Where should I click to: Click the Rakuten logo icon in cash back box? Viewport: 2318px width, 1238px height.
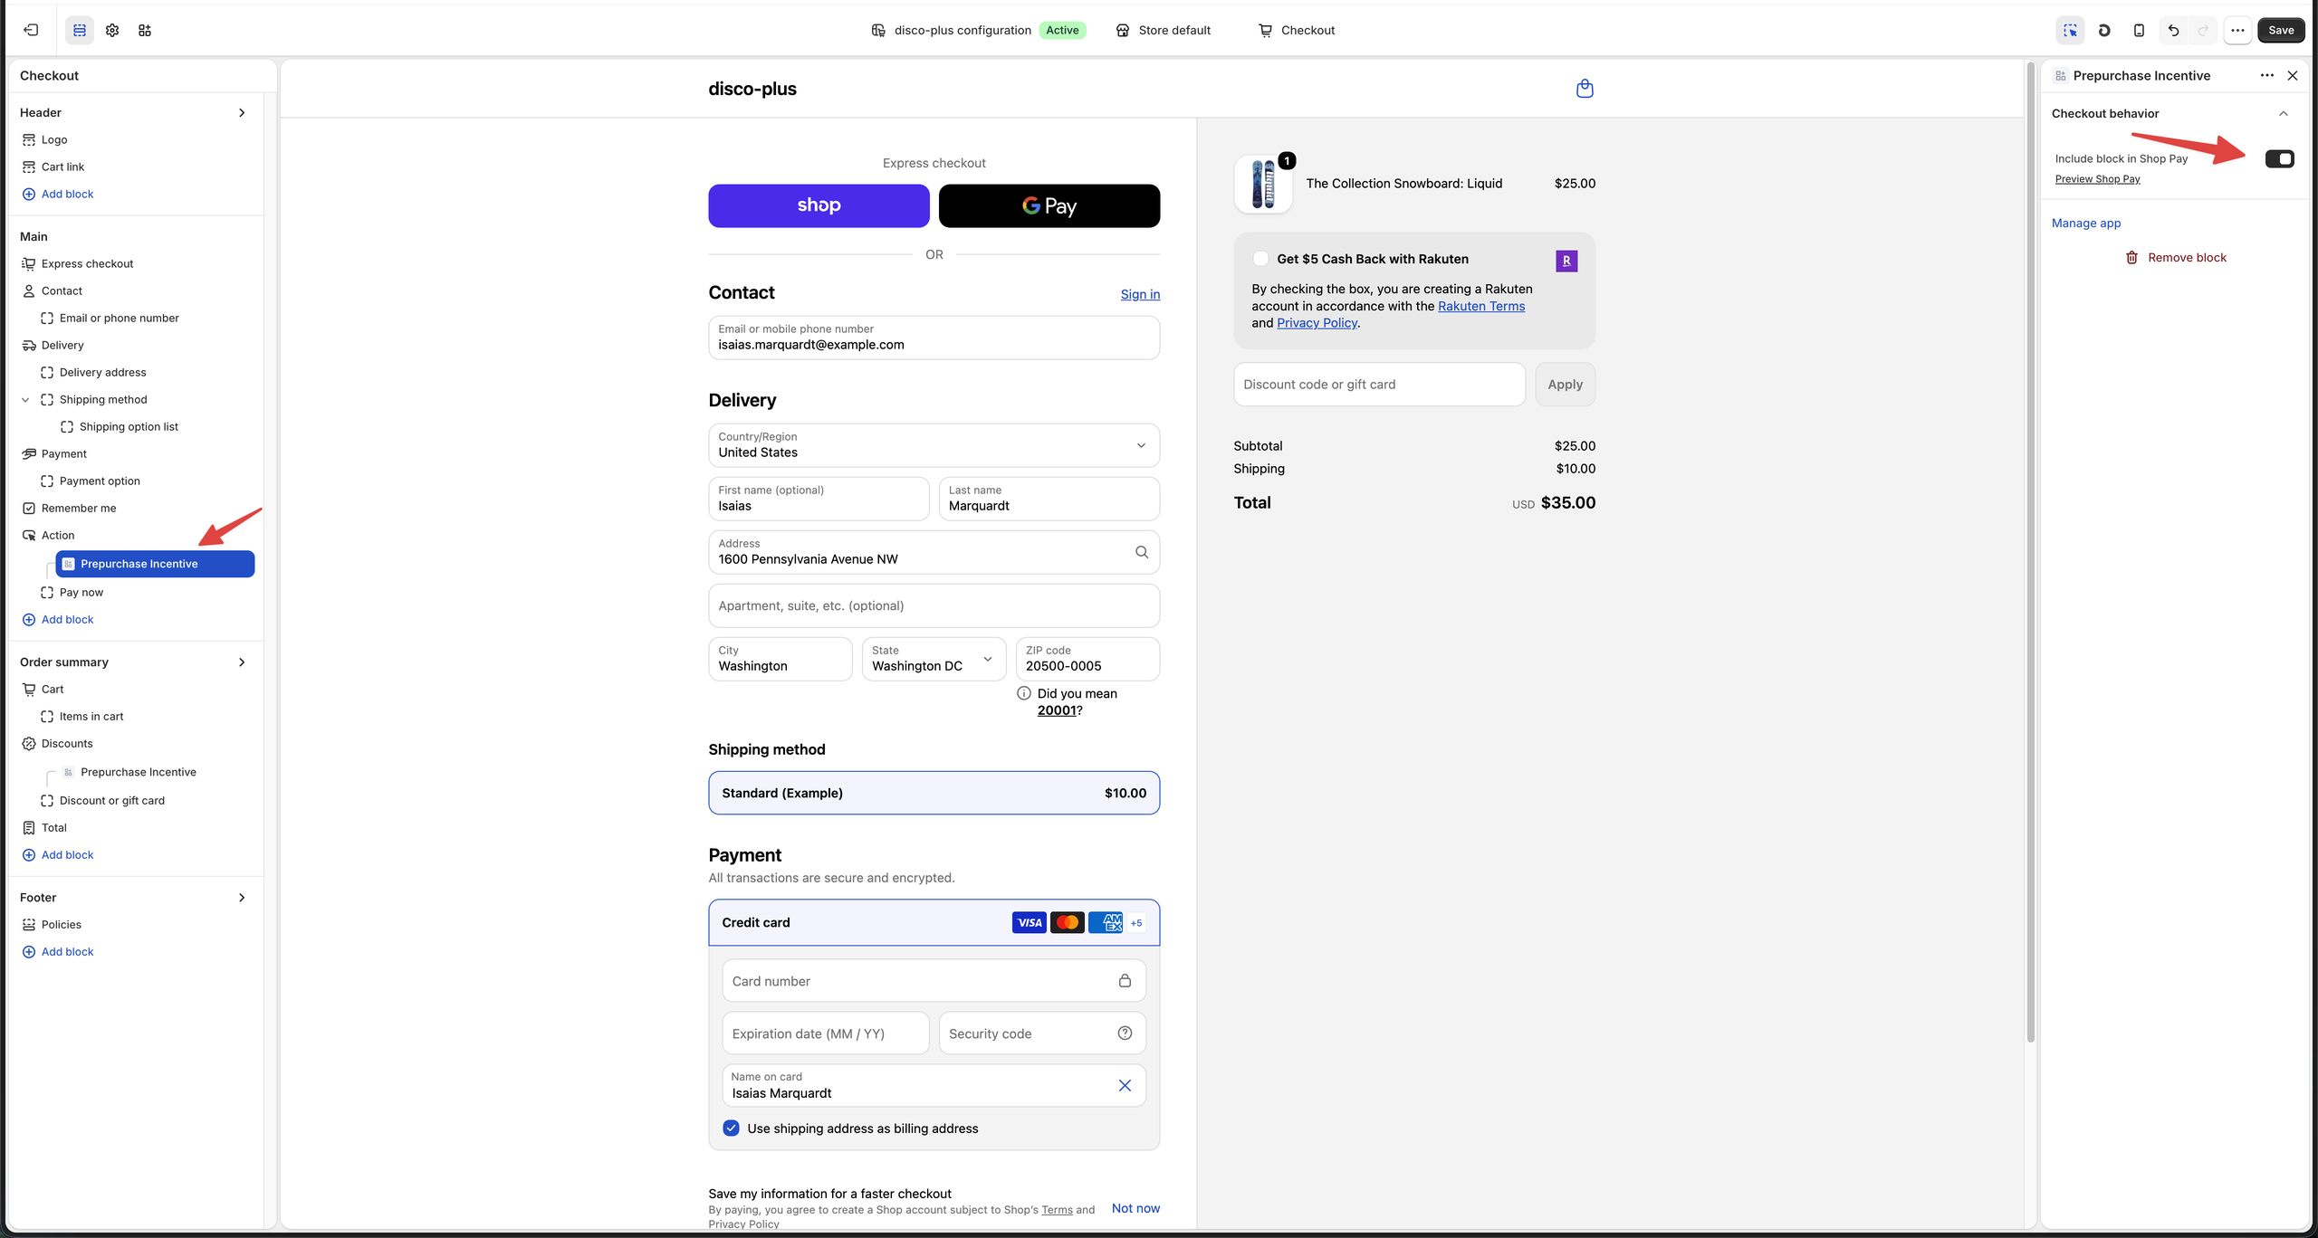[x=1566, y=261]
